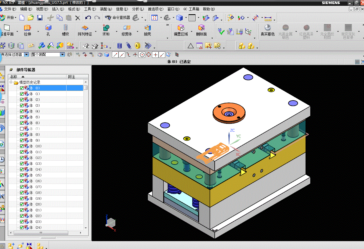Check the 体 (7) checkbox
The image size is (364, 249).
click(x=22, y=128)
